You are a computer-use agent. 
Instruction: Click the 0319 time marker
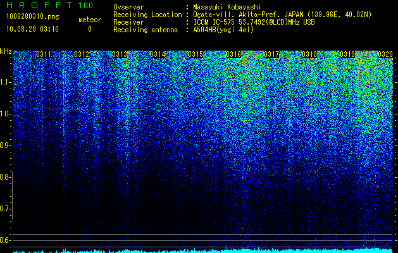[347, 54]
